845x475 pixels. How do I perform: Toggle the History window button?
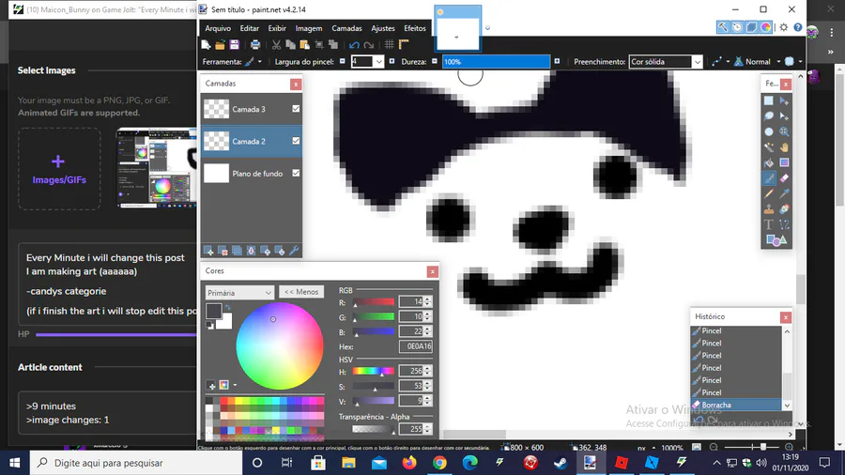pyautogui.click(x=737, y=27)
